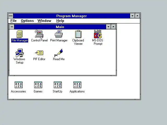This screenshot has width=167, height=125.
Task: Select the Accessories group icon
Action: (19, 85)
